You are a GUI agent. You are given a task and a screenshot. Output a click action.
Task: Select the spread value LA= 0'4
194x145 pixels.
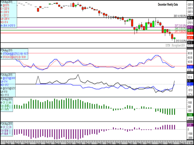[x=4, y=81]
